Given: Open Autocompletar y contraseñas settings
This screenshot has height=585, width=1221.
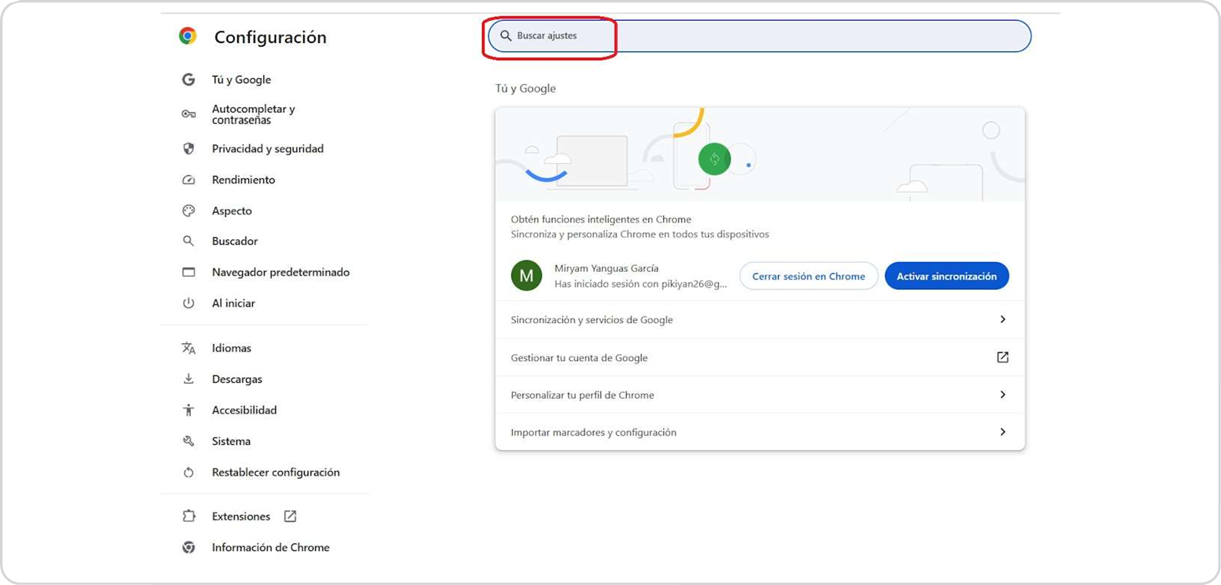Looking at the screenshot, I should tap(253, 114).
